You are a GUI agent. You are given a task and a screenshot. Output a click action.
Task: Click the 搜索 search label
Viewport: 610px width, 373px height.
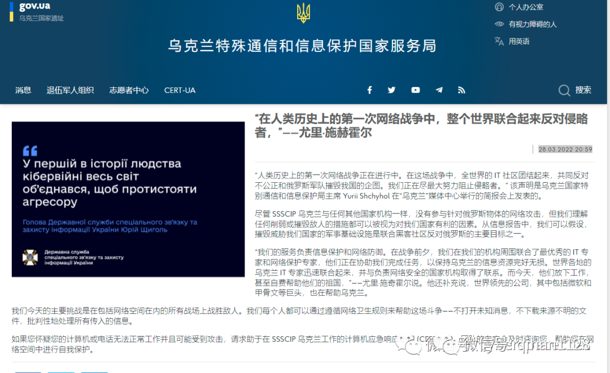[x=583, y=90]
